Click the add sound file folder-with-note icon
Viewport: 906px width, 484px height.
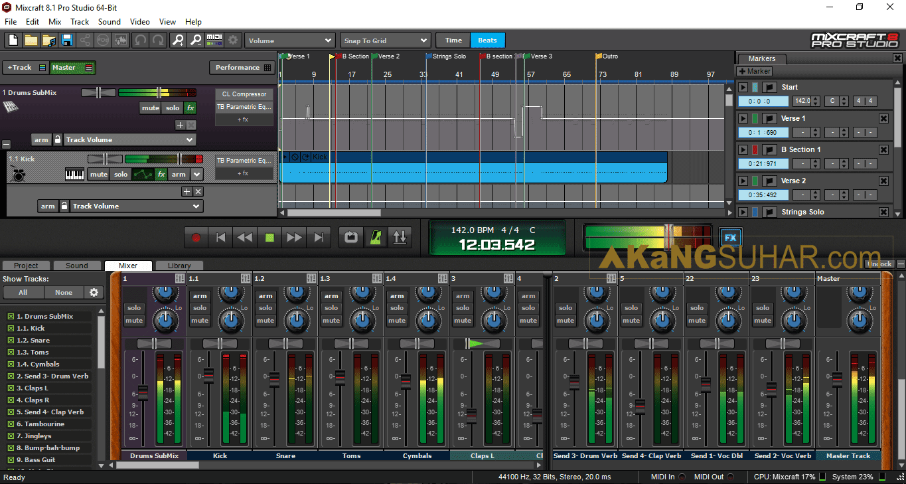(48, 40)
